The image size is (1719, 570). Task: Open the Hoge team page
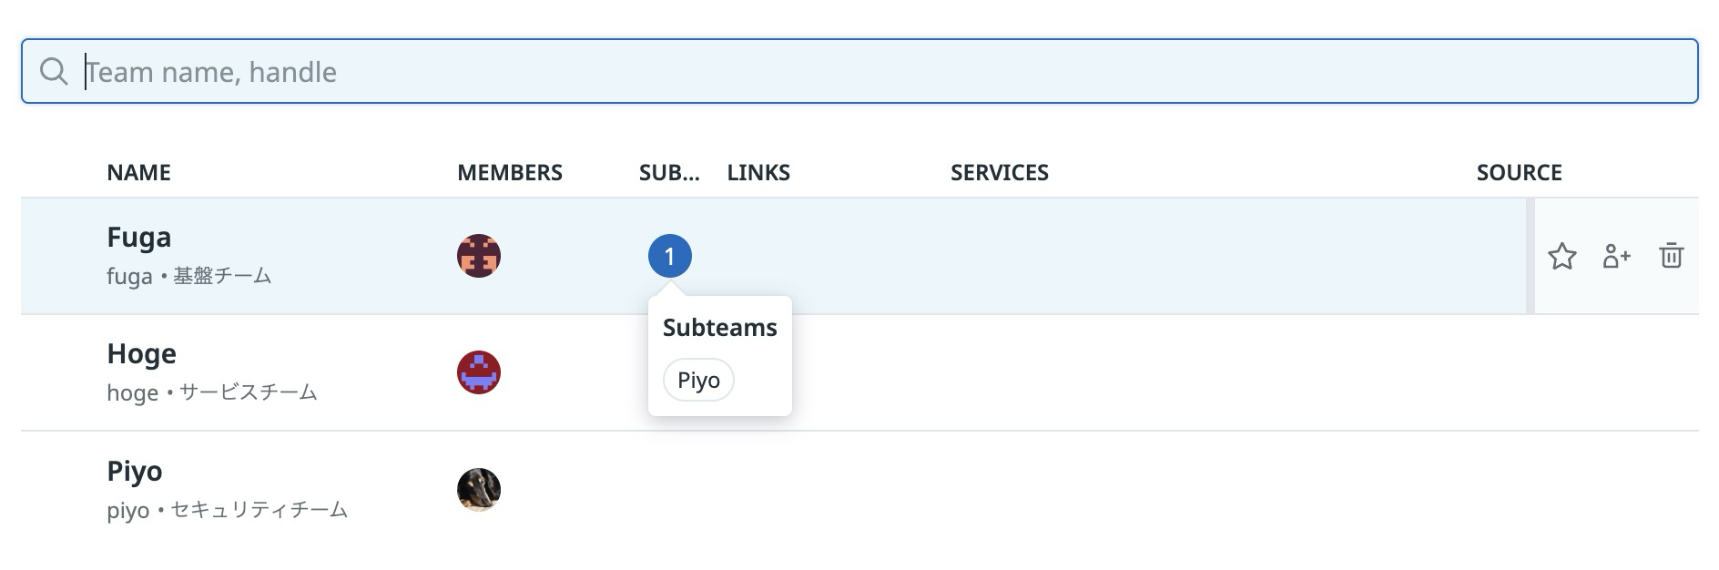(141, 354)
